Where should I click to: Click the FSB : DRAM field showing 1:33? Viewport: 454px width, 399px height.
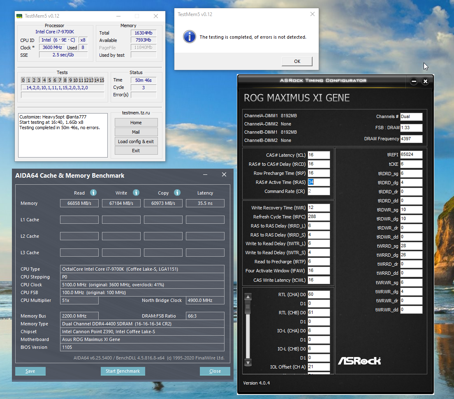tap(411, 128)
